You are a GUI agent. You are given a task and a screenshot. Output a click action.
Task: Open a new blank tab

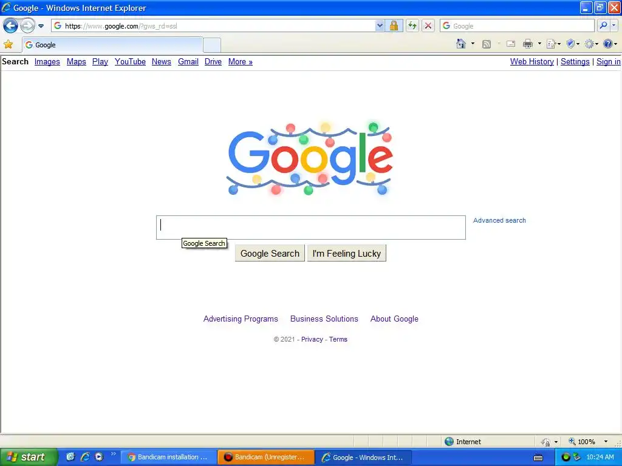coord(212,45)
